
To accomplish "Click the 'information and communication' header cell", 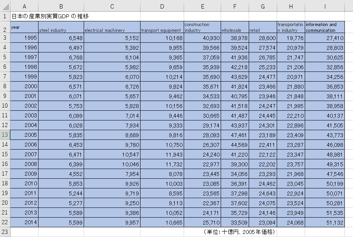I will pos(325,27).
